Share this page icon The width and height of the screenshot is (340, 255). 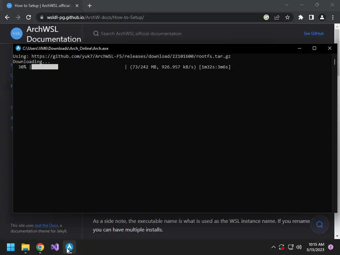tap(277, 17)
